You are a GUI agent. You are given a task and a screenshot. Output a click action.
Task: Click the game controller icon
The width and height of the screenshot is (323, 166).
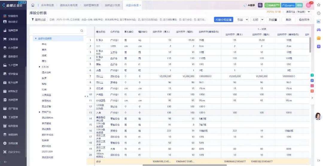[319, 30]
